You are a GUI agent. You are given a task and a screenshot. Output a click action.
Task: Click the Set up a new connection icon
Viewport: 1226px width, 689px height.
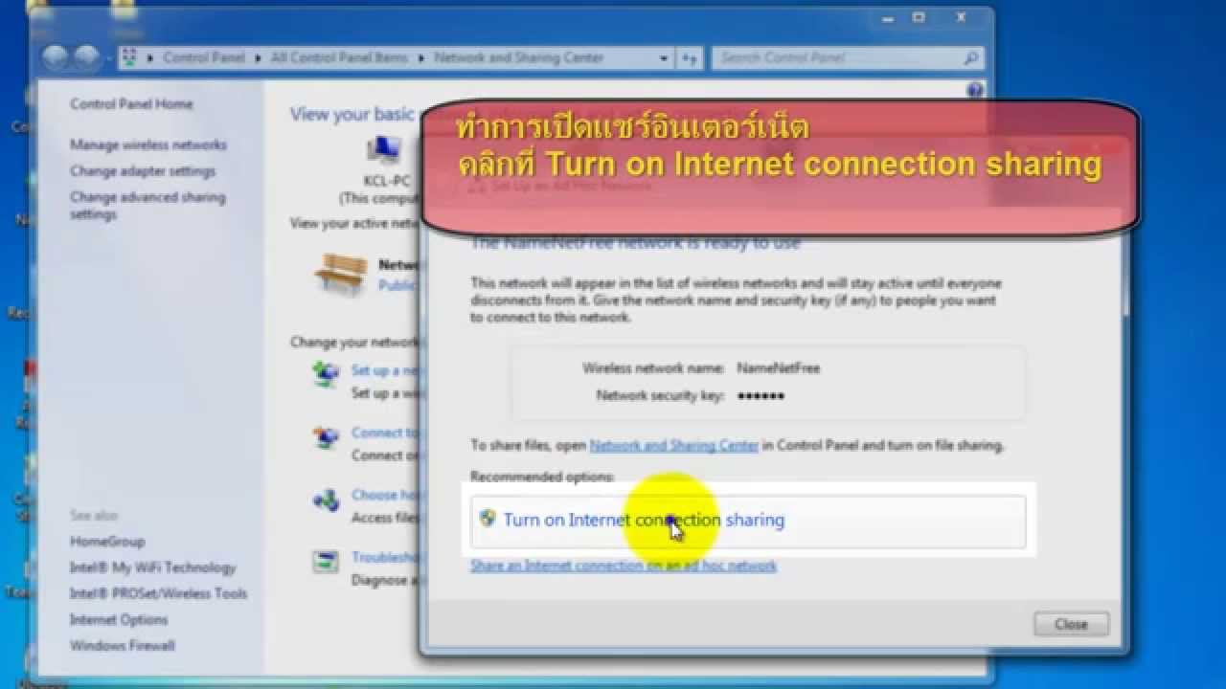[327, 374]
